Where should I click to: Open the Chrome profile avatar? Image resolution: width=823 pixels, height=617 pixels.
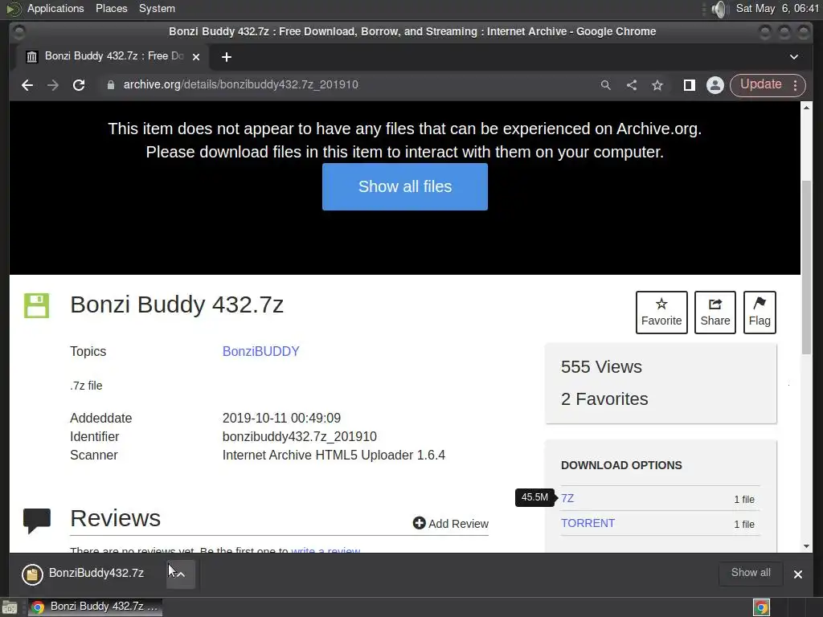[714, 85]
